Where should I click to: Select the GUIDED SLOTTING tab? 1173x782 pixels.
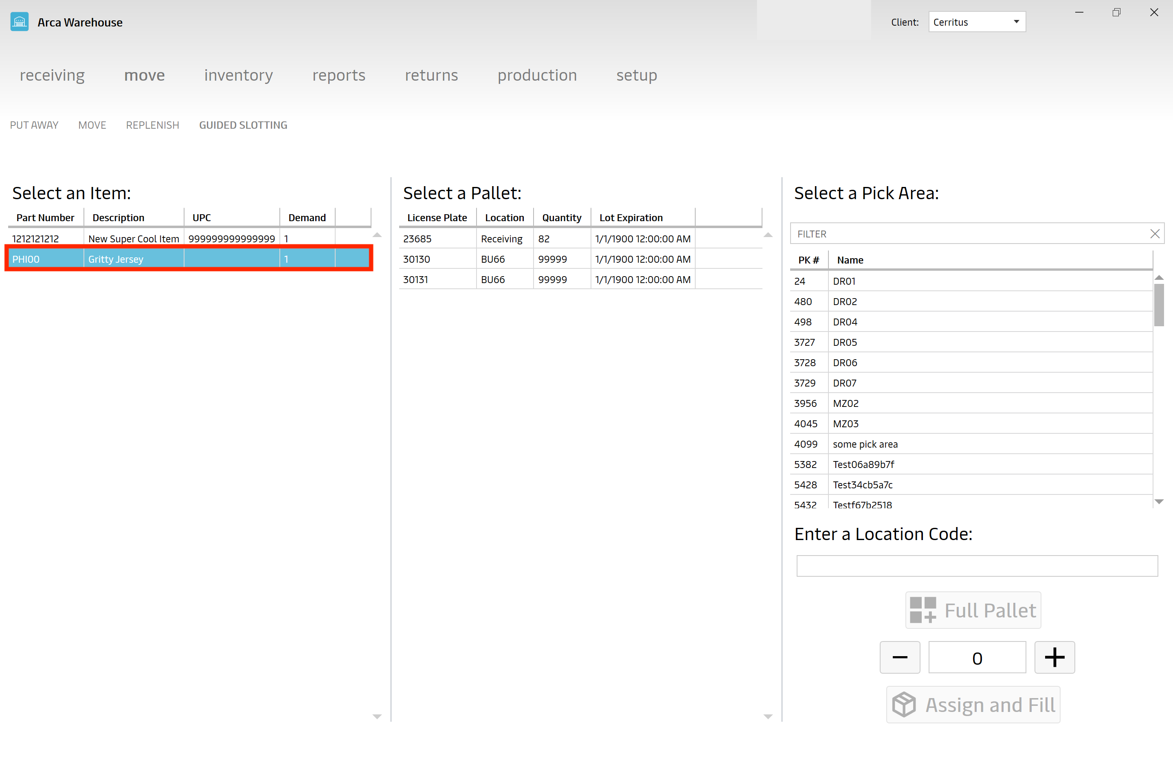243,125
